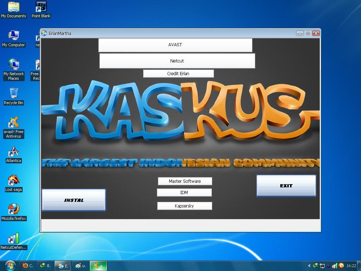Click the ErlanMartha window title icon
The height and width of the screenshot is (271, 361).
44,33
